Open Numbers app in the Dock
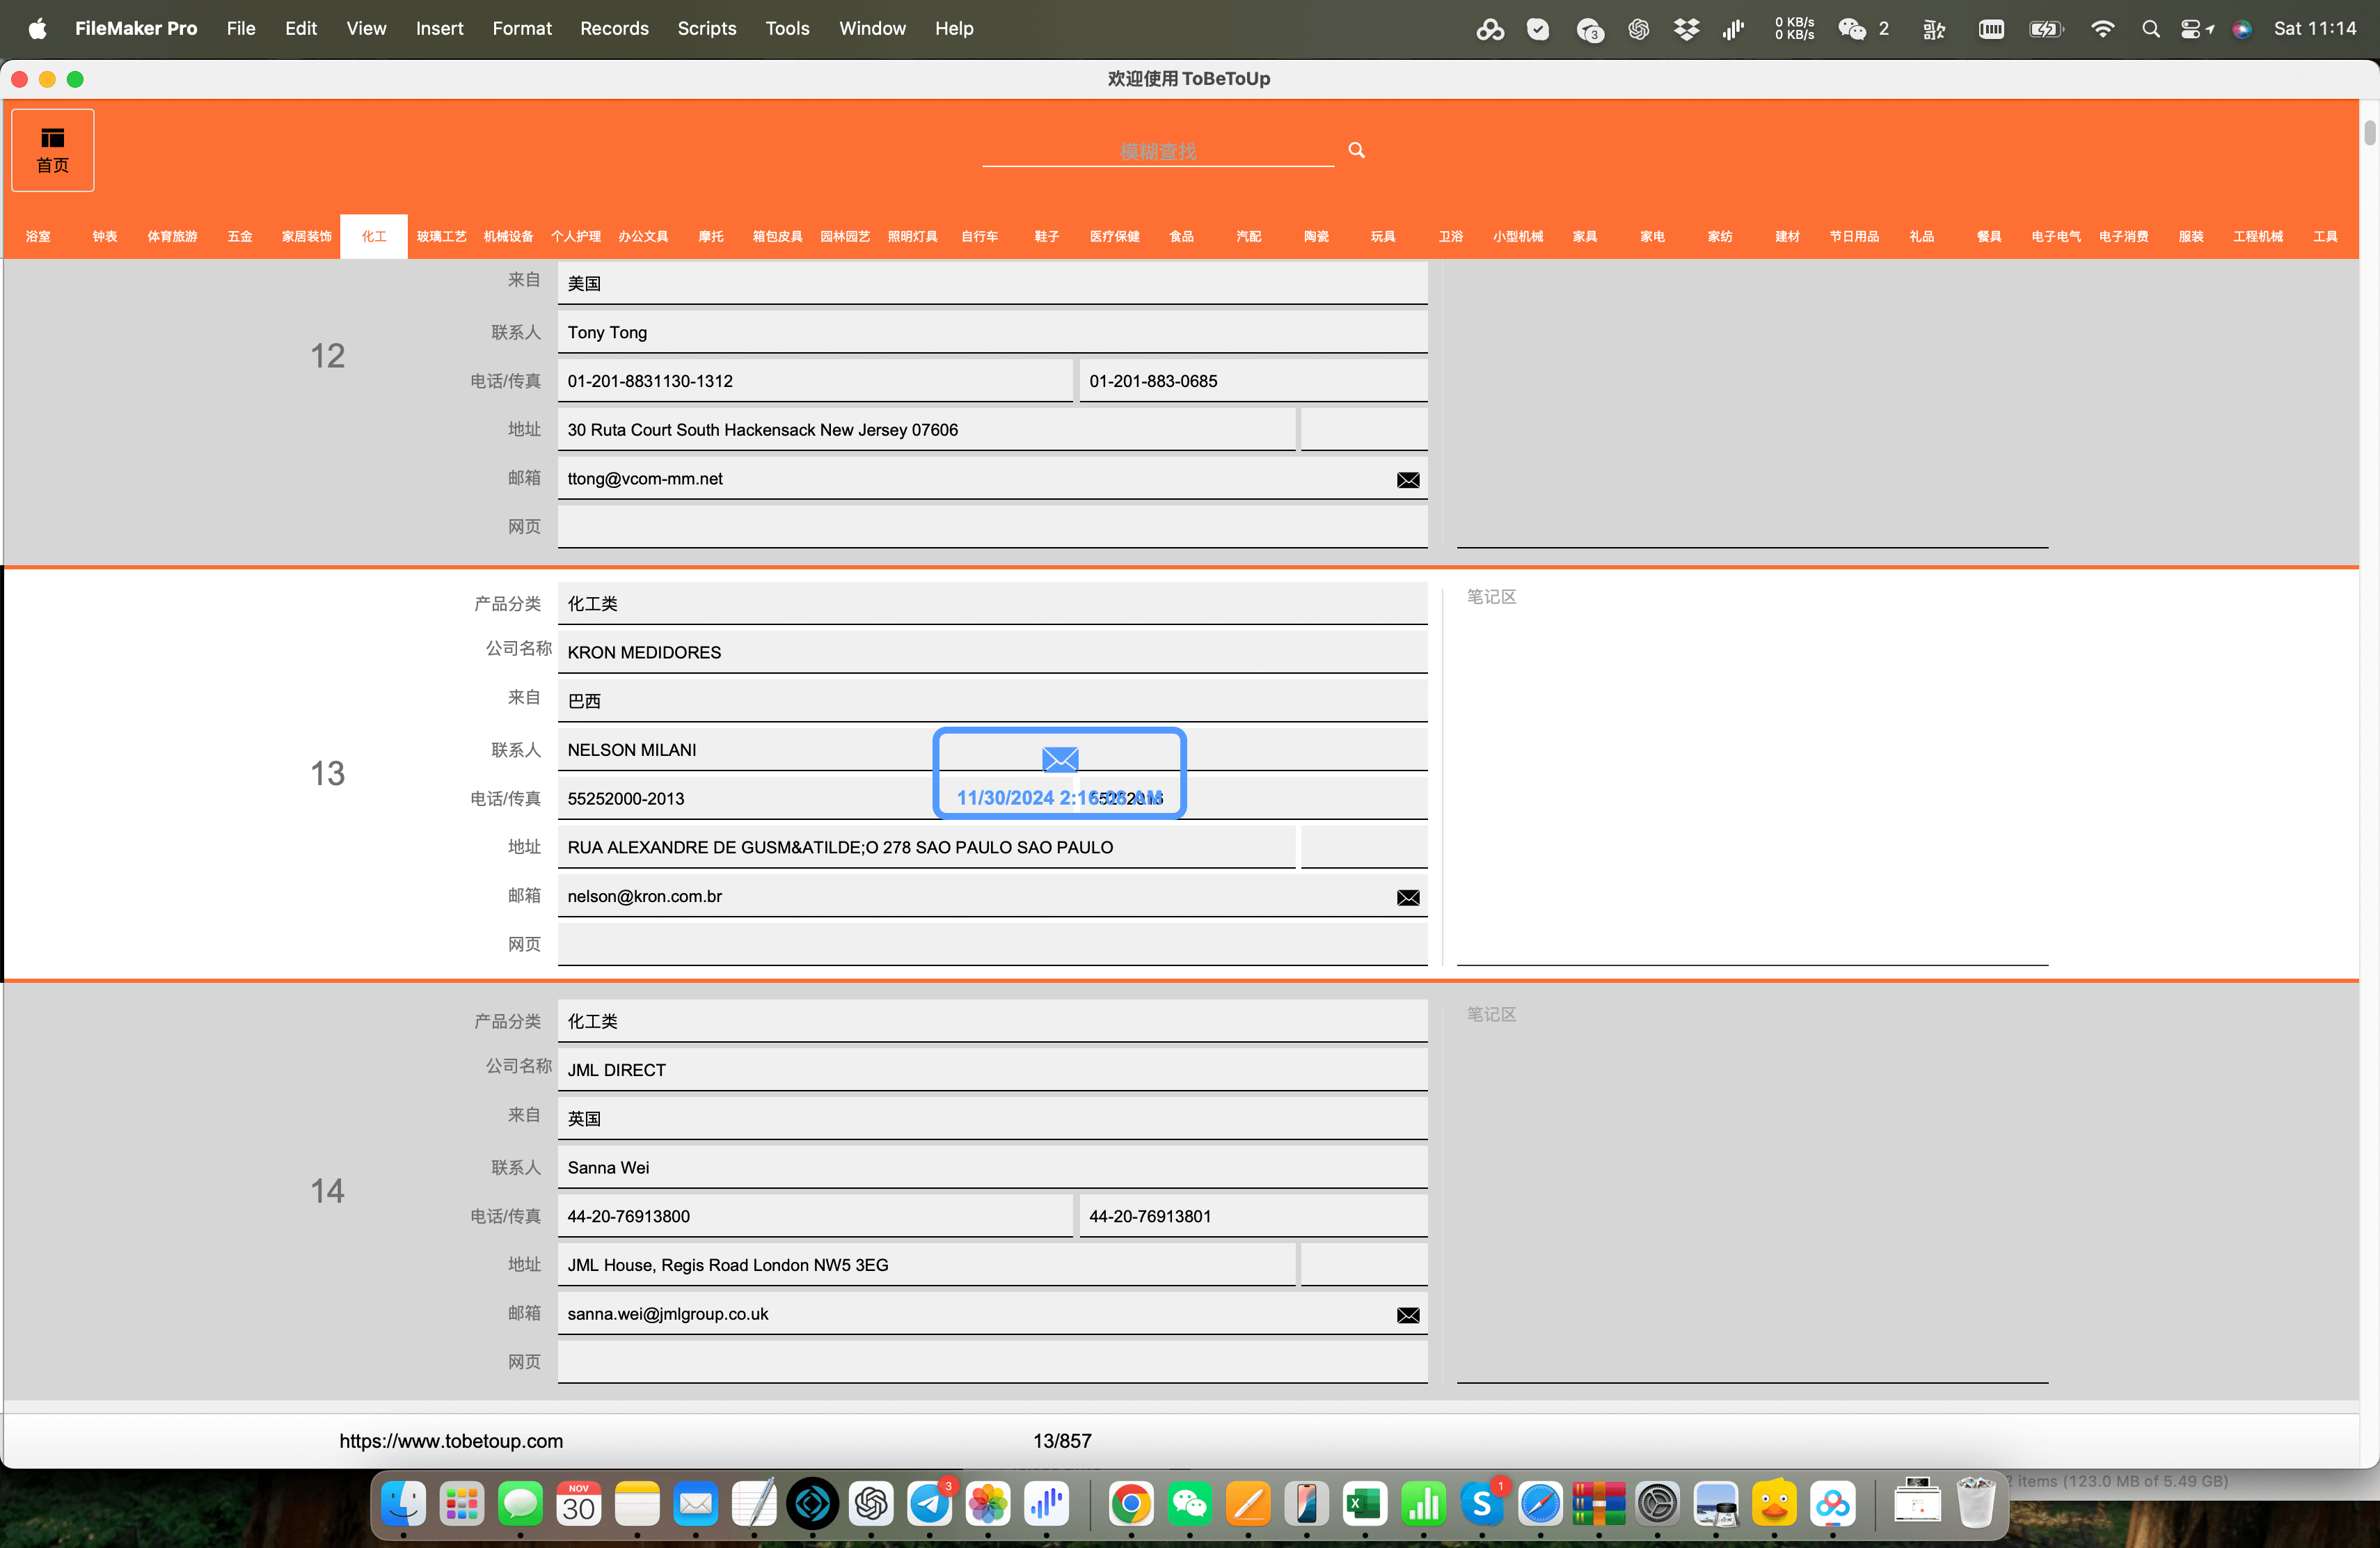The image size is (2380, 1548). click(x=1424, y=1503)
